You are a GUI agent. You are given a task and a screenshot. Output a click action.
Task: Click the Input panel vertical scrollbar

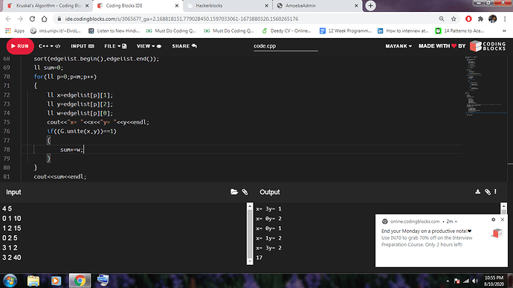point(250,234)
